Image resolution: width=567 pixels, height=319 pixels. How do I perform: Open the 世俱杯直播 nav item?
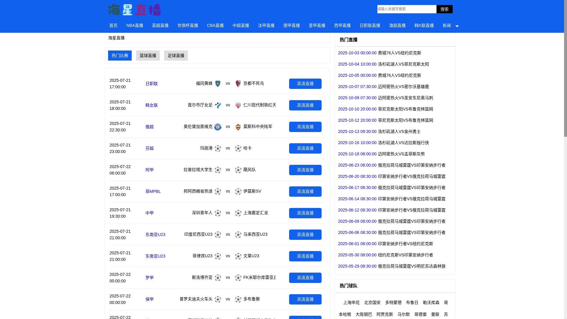pos(188,25)
